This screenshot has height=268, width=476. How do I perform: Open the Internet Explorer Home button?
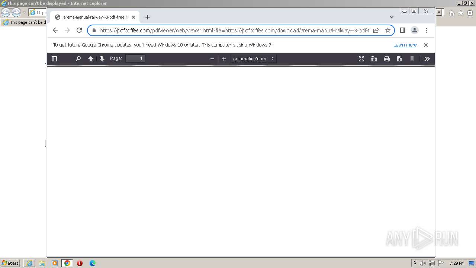point(451,13)
